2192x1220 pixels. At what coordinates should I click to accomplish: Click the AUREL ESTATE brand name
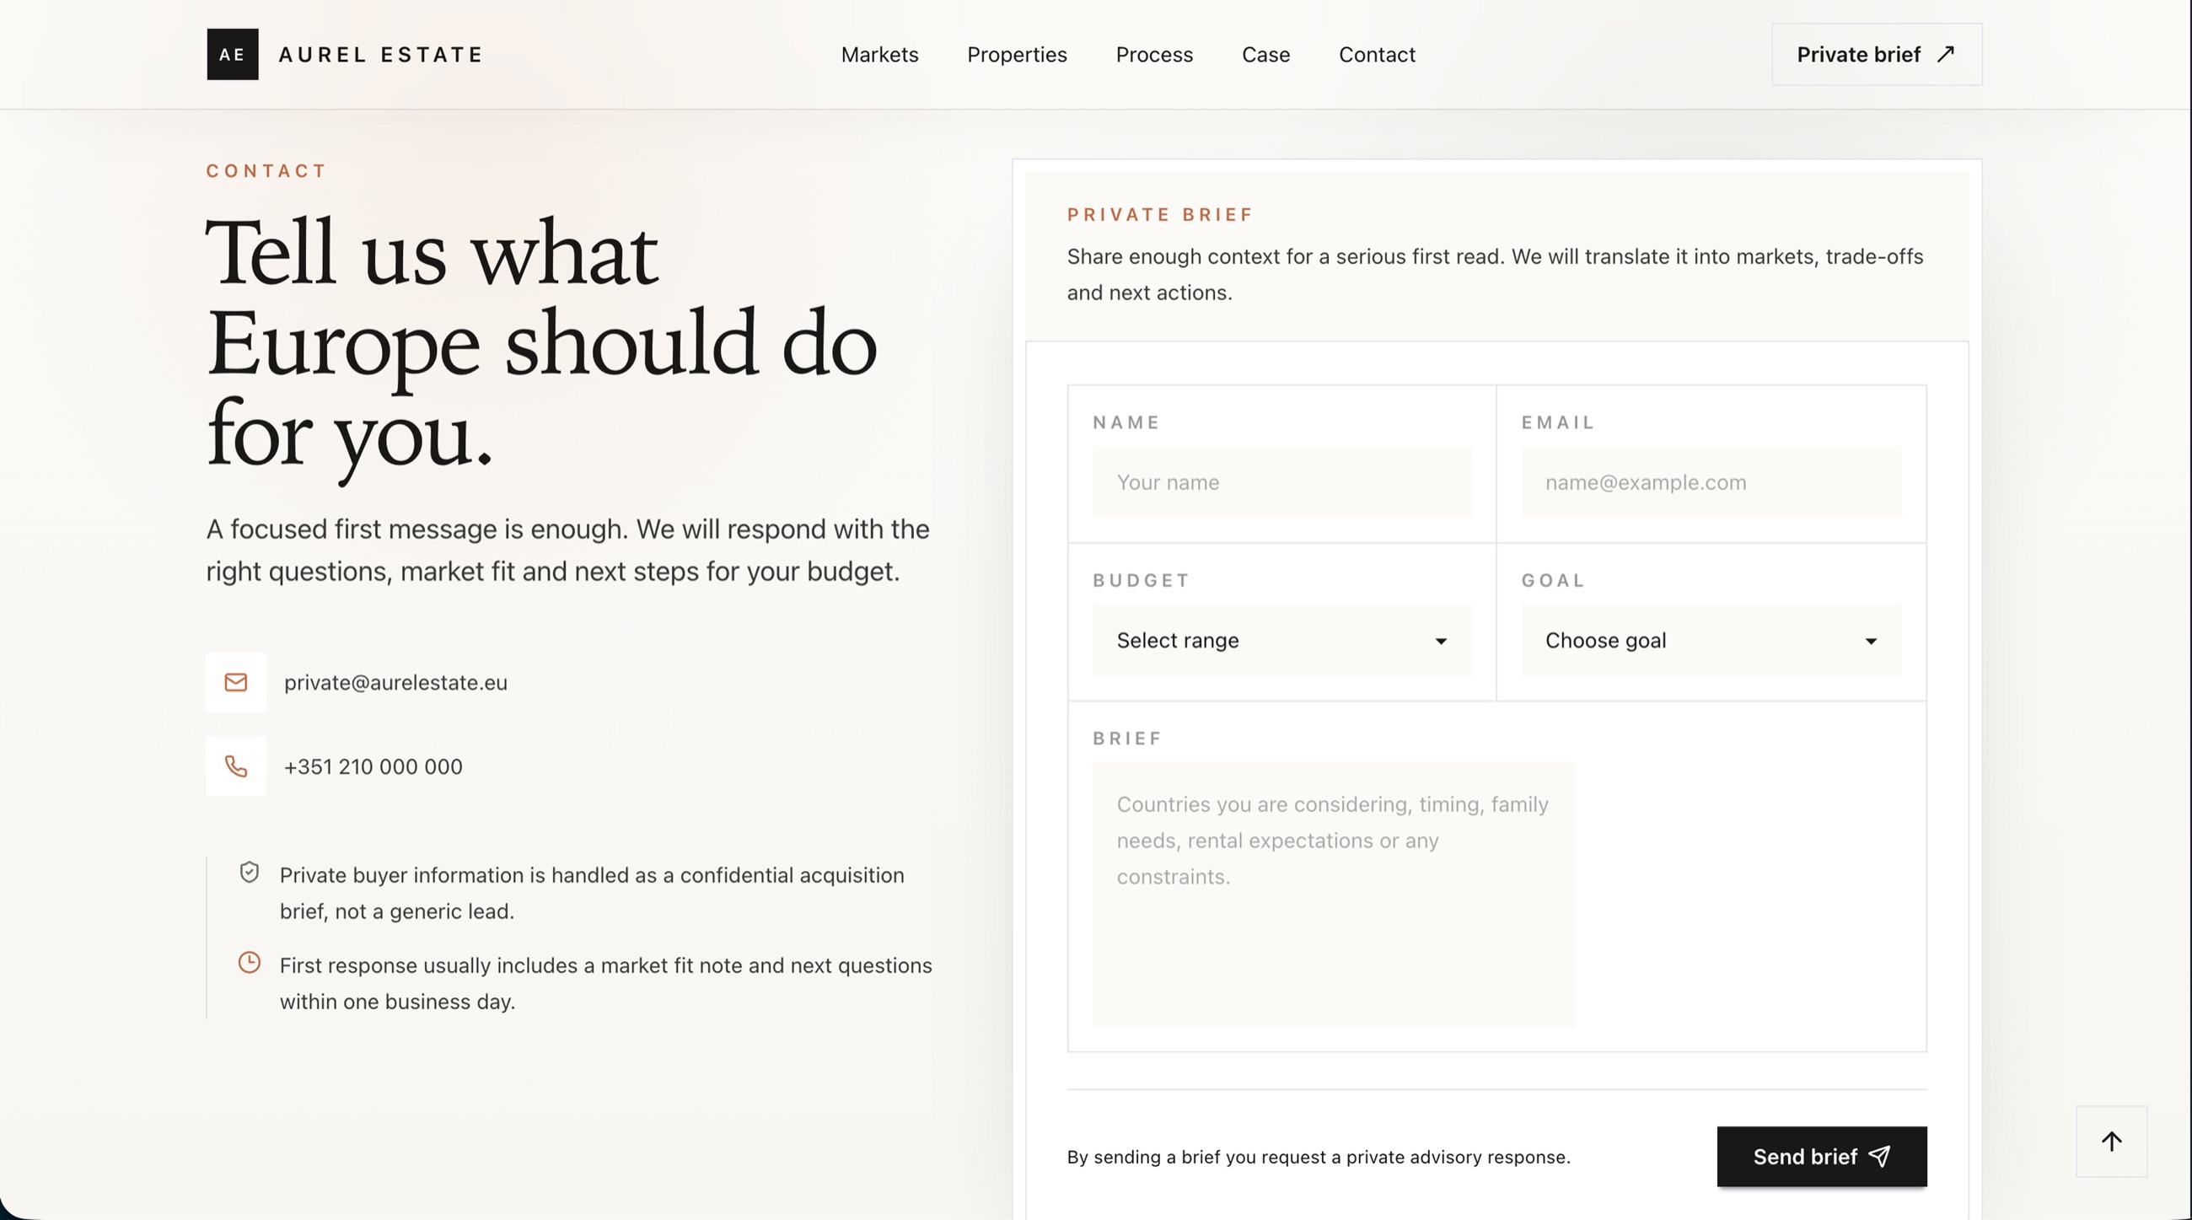pos(381,55)
